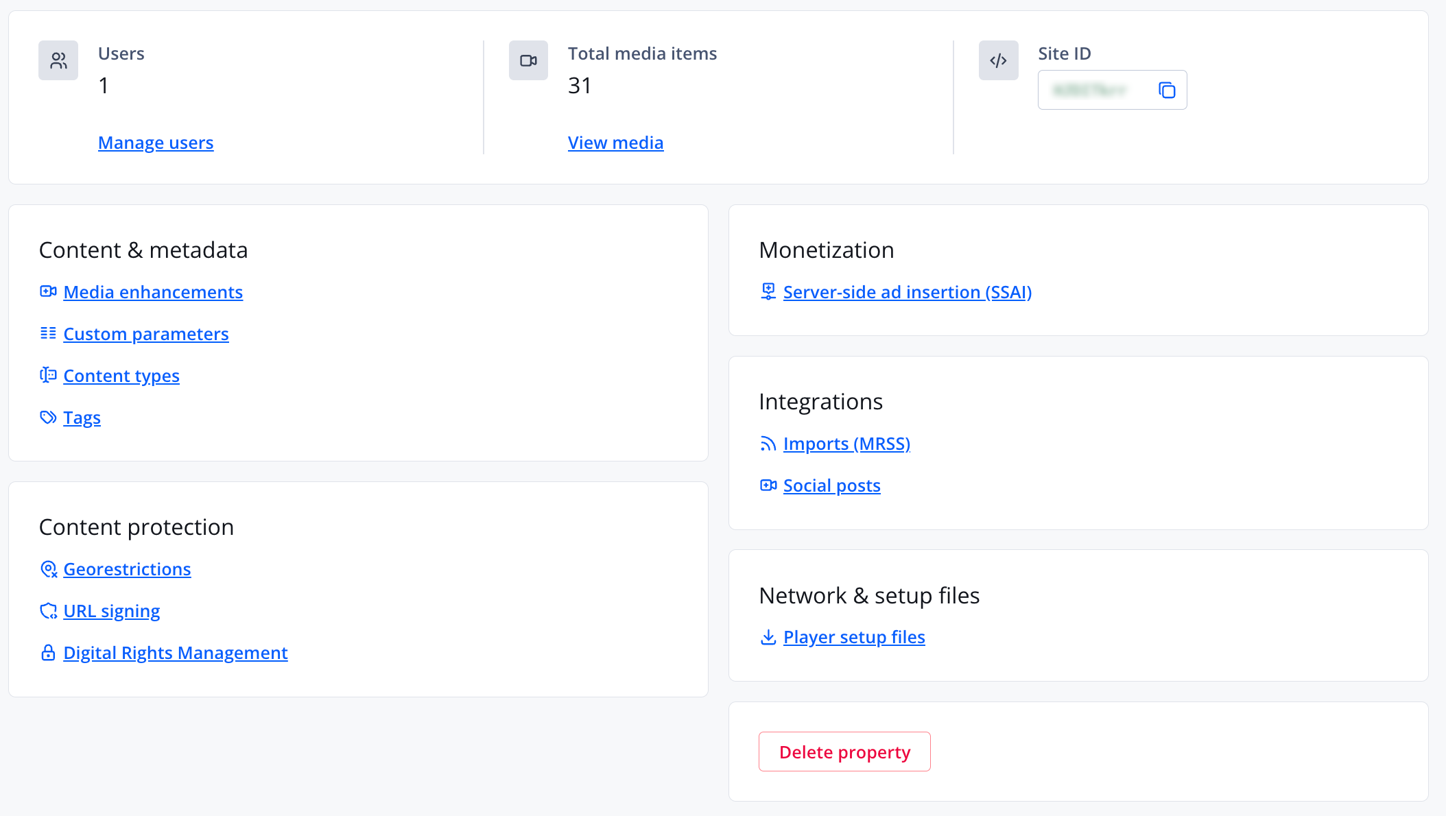Click the copy Site ID icon
The height and width of the screenshot is (816, 1446).
point(1167,90)
